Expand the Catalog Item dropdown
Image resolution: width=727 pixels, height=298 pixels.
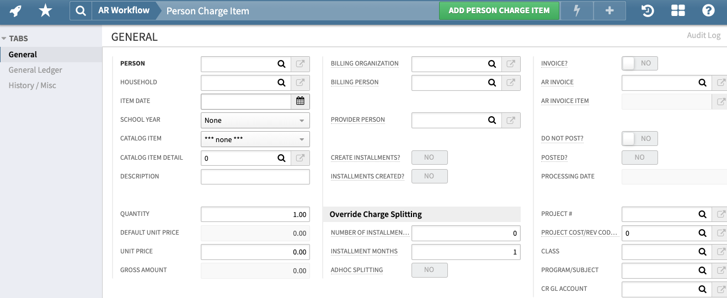click(255, 139)
